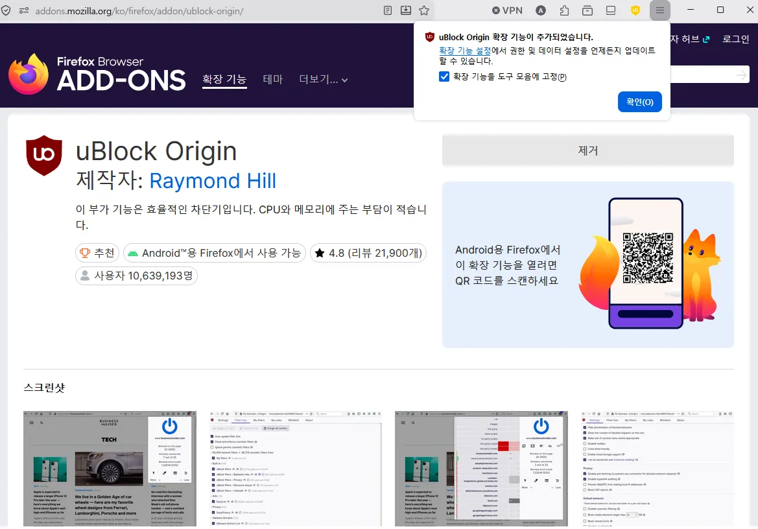Click the star icon in rating badge
758x529 pixels.
coord(320,253)
